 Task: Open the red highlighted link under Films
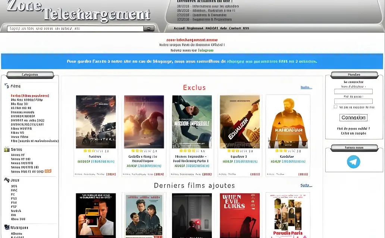(30, 96)
